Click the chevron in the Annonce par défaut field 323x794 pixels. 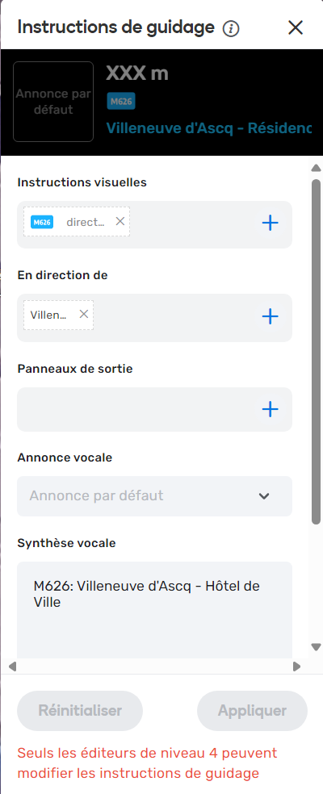[264, 496]
